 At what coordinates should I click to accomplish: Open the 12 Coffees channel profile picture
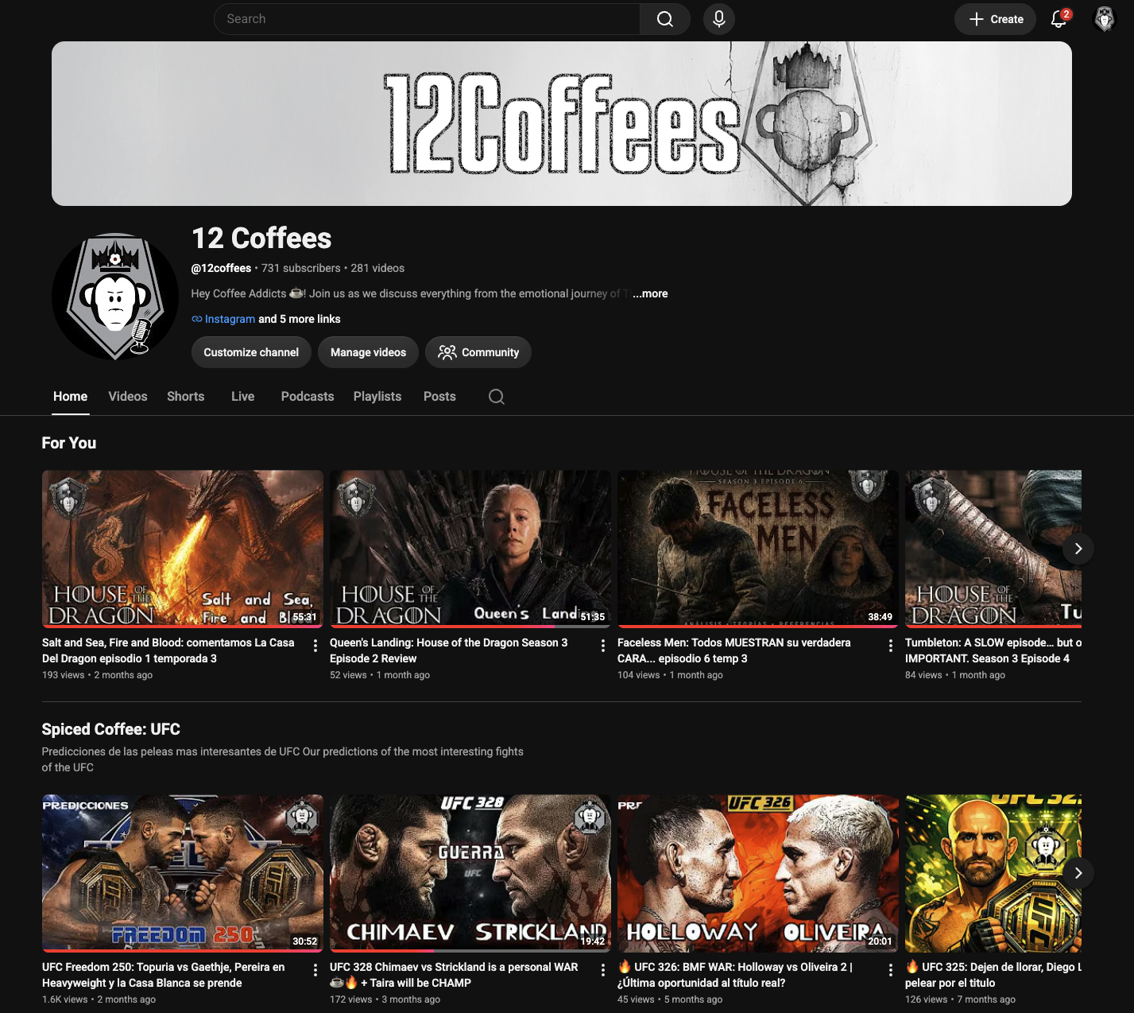point(115,297)
